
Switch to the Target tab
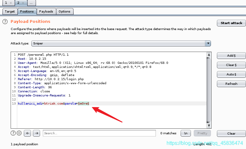[10, 12]
